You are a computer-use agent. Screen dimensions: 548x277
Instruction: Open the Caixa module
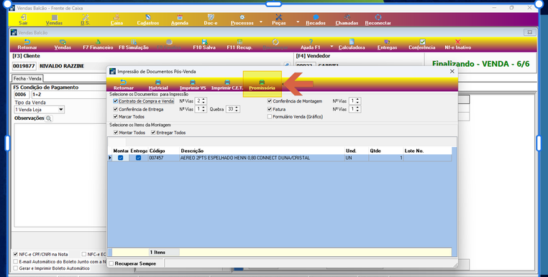117,19
